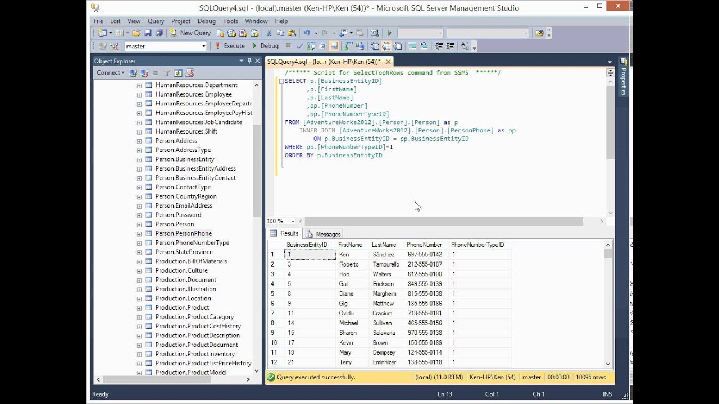Connect Object Explorer server icon
719x404 pixels.
(x=133, y=73)
